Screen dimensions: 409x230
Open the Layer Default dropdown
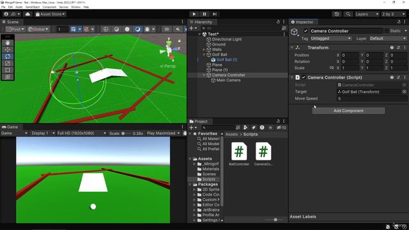(x=388, y=38)
